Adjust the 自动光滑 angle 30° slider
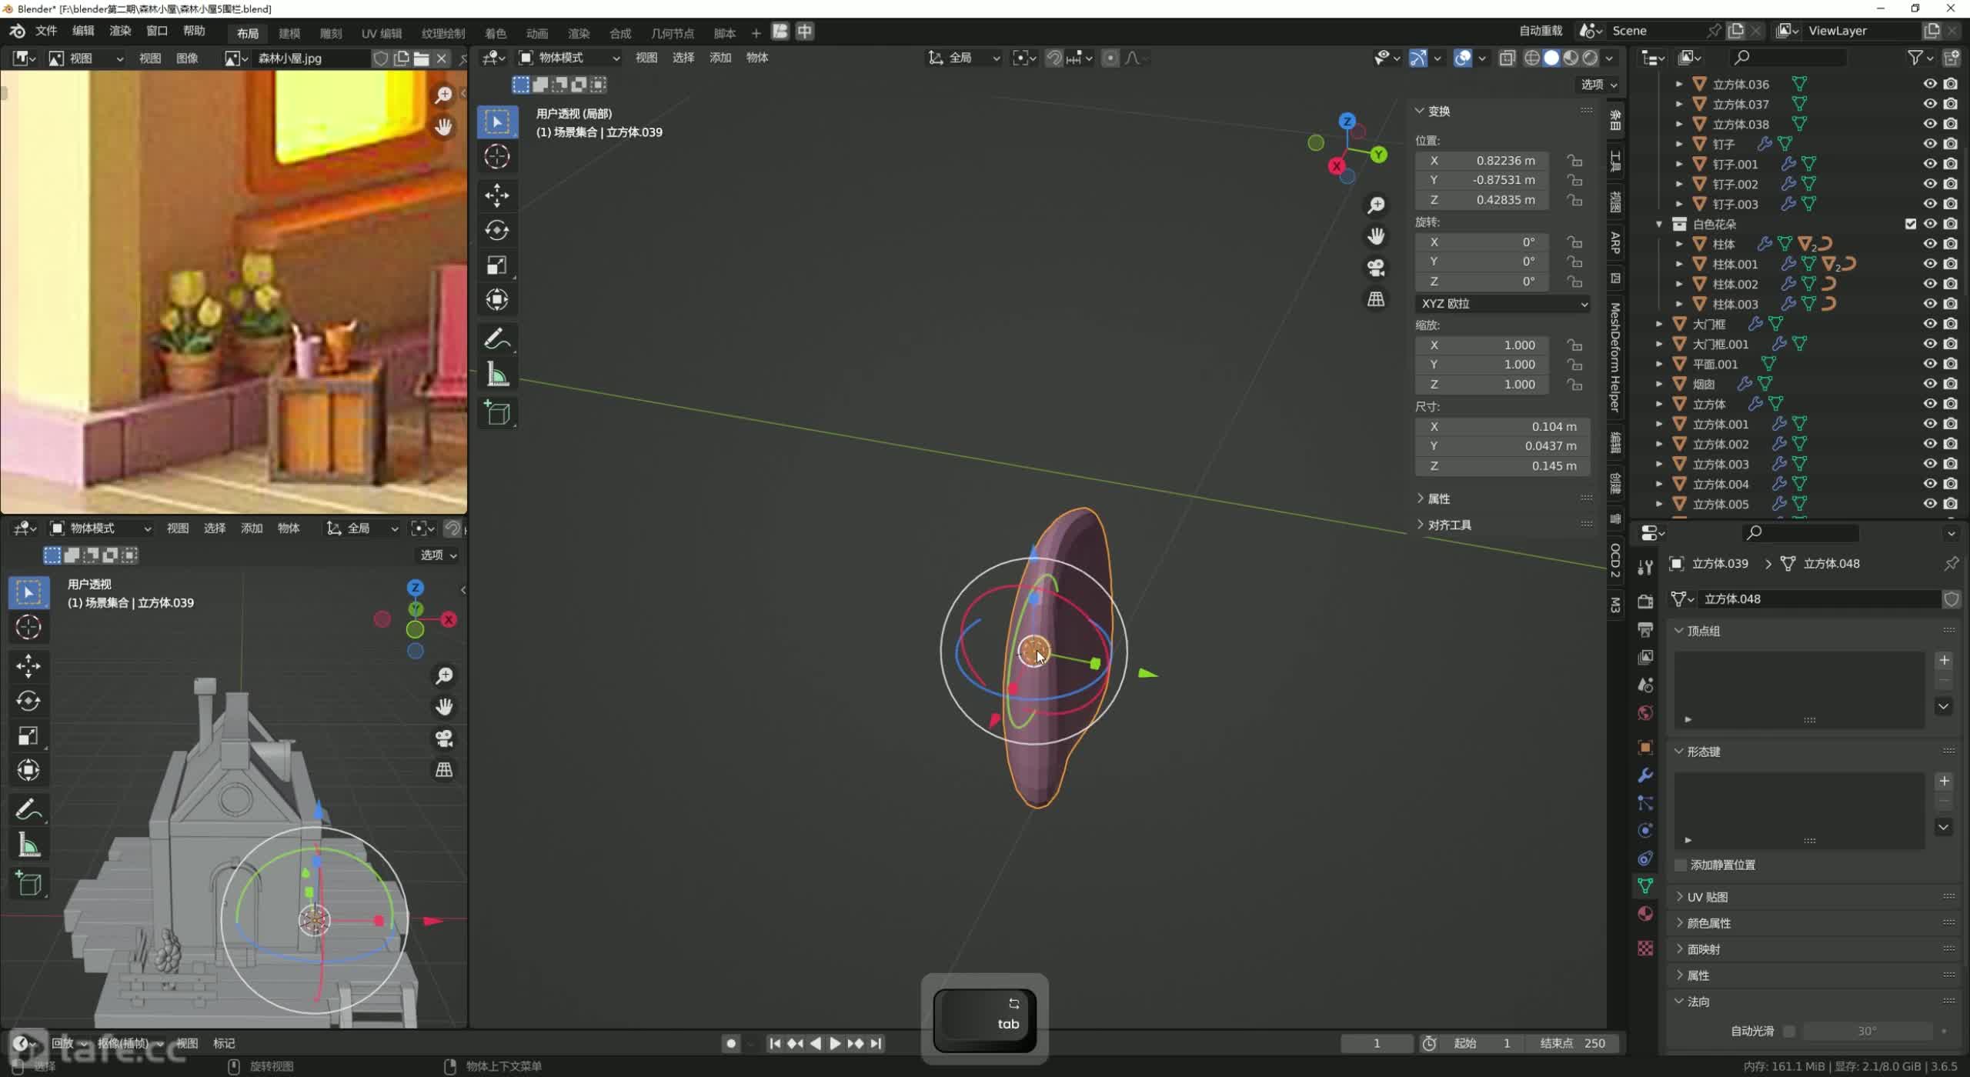 [x=1867, y=1031]
